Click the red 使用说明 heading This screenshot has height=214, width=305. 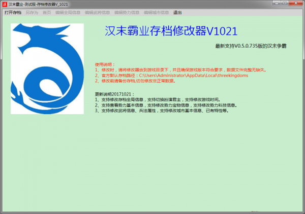pyautogui.click(x=105, y=64)
